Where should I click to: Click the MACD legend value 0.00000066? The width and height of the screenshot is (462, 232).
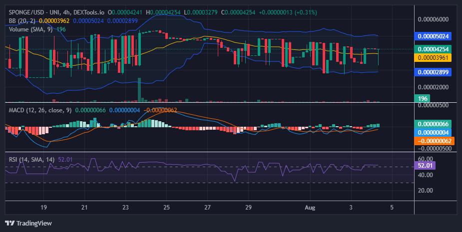pyautogui.click(x=90, y=110)
